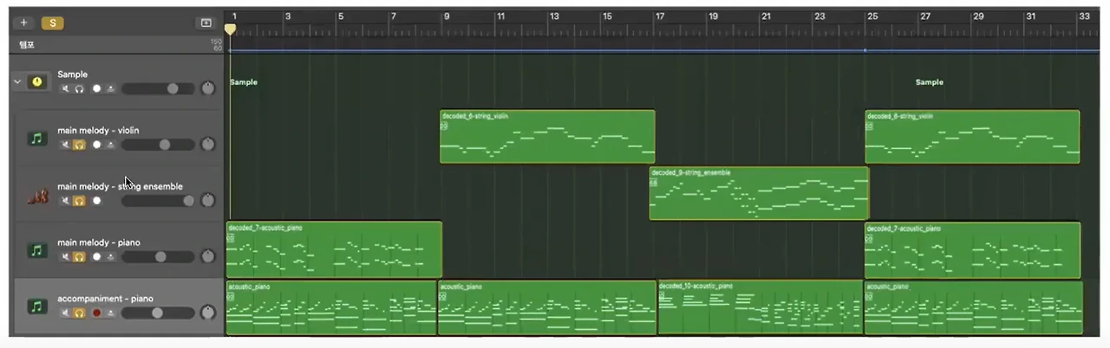Click the main melody - violin pan knob
This screenshot has width=1110, height=348.
point(207,145)
